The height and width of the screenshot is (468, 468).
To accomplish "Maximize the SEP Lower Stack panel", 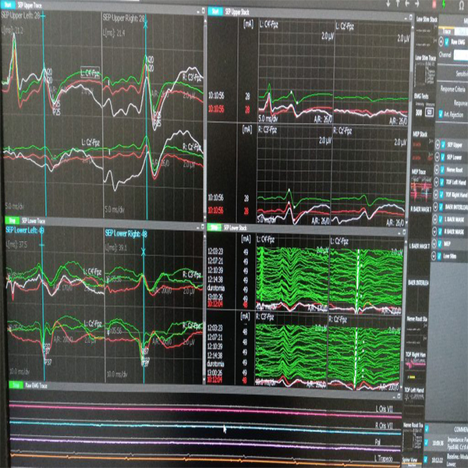I will 404,232.
